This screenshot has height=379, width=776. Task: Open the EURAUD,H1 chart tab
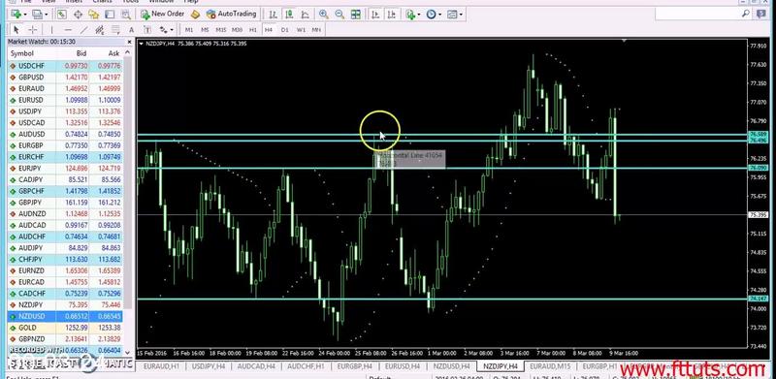tap(161, 366)
